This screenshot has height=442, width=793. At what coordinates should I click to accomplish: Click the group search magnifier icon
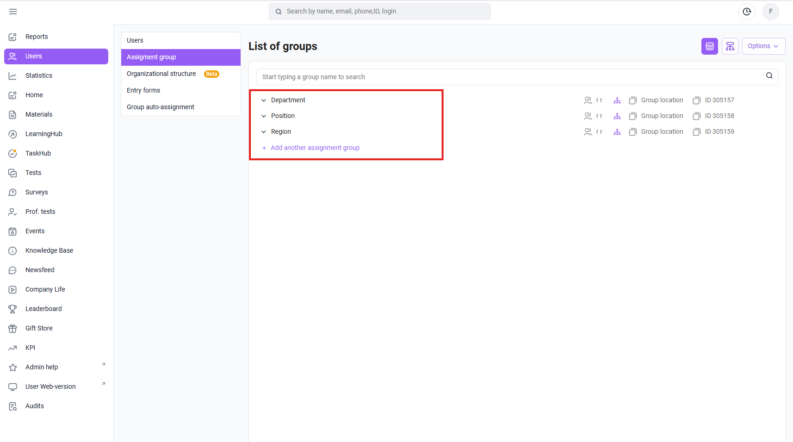769,76
